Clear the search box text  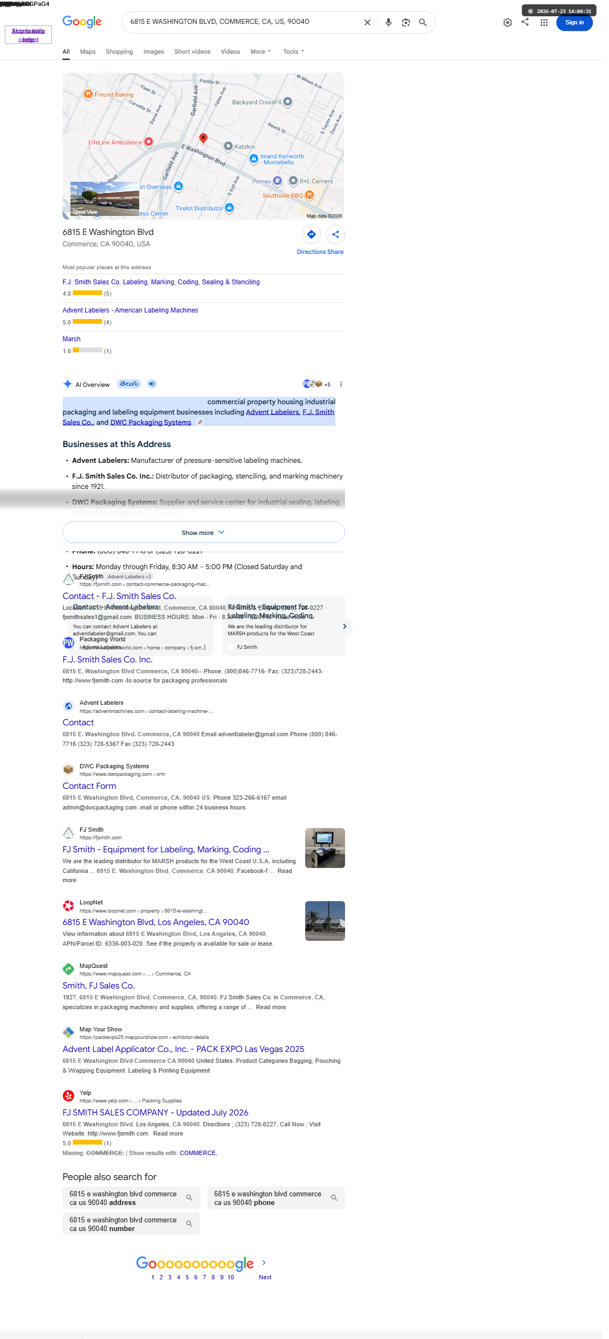click(x=367, y=22)
